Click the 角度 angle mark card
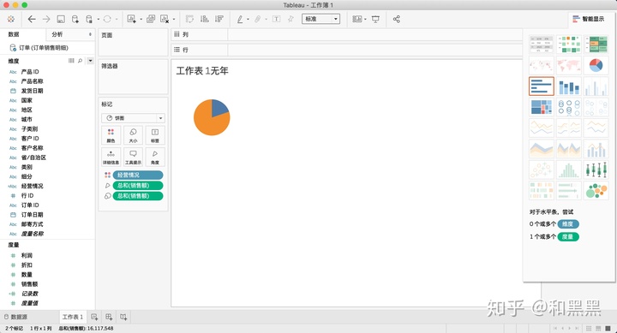This screenshot has width=617, height=333. point(155,157)
